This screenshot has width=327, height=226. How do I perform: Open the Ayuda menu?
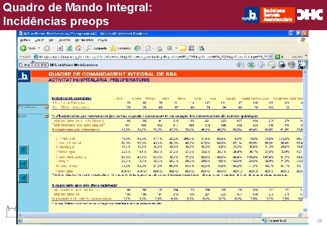pos(102,40)
